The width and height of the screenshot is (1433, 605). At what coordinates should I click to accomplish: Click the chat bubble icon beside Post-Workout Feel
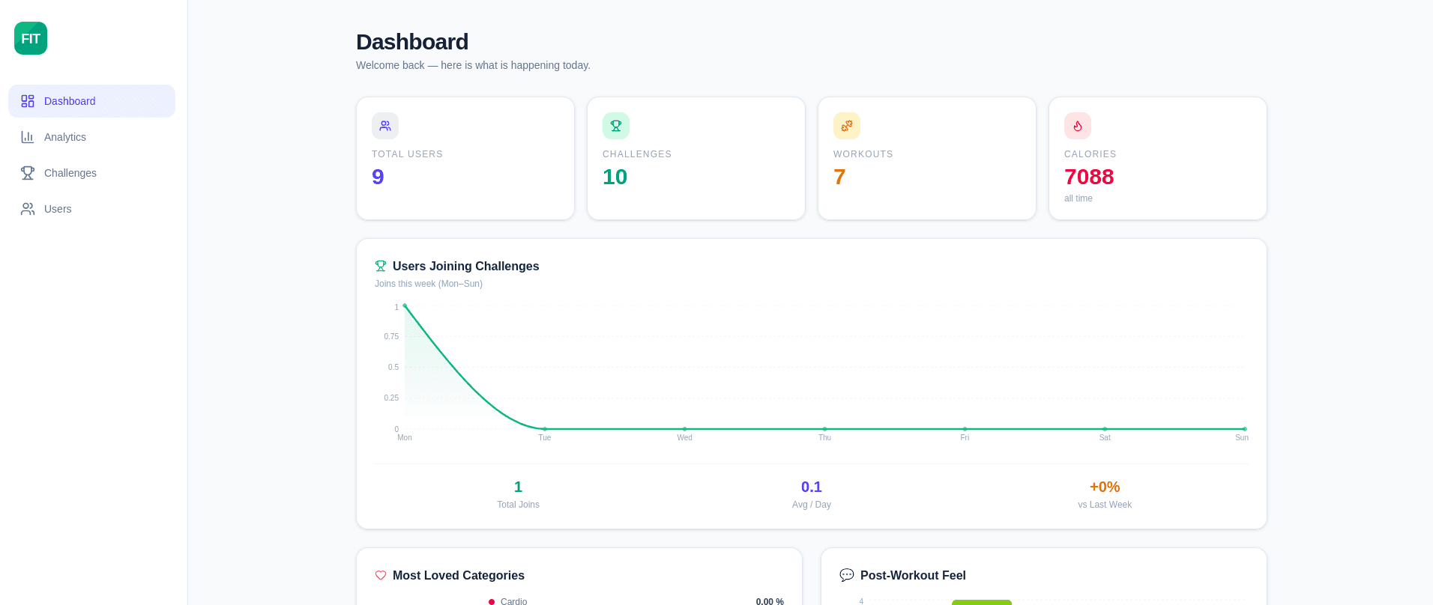(x=847, y=575)
